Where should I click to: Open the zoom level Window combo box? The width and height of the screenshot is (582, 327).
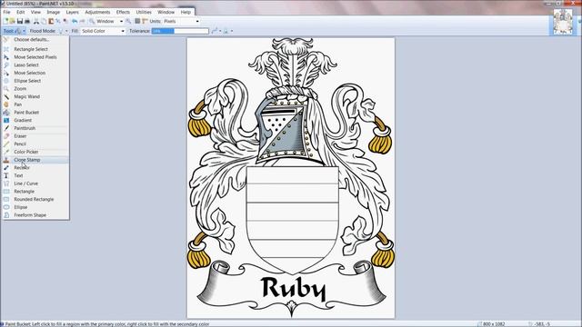(x=110, y=21)
